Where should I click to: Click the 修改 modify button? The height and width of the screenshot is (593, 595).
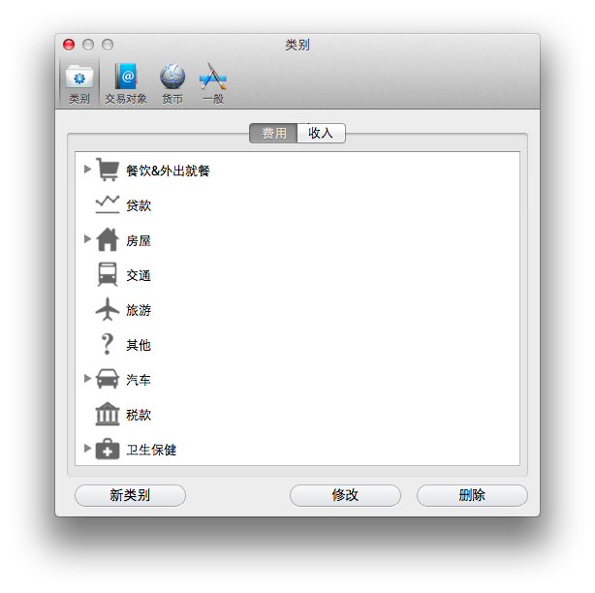click(x=345, y=495)
